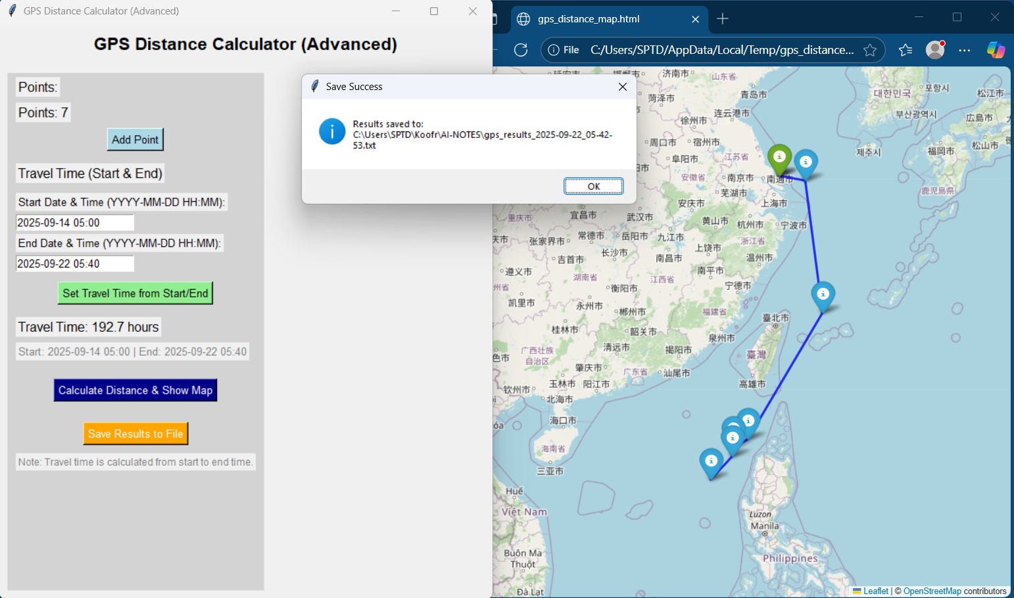Screen dimensions: 1014x598
Task: Click the southernmost blue marker near Luzon
Action: [710, 462]
